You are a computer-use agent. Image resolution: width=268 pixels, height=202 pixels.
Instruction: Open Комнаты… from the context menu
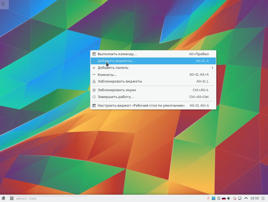[107, 75]
